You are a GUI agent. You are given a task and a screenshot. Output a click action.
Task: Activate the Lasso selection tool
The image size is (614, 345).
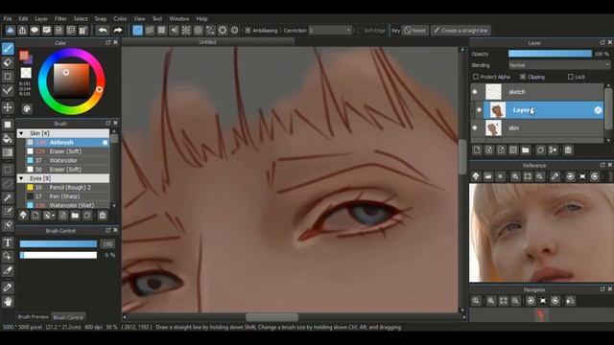point(8,184)
